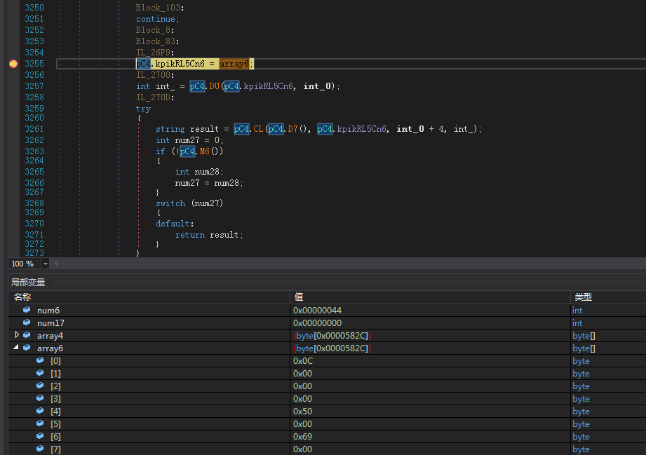The image size is (646, 455).
Task: Click the switch keyword on line 3268
Action: tap(170, 203)
